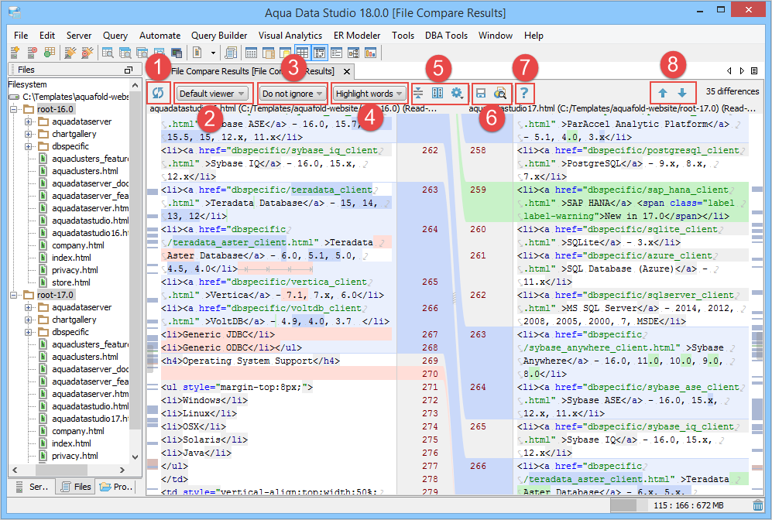Collapse the root-16.0 folder
This screenshot has height=520, width=772.
15,110
